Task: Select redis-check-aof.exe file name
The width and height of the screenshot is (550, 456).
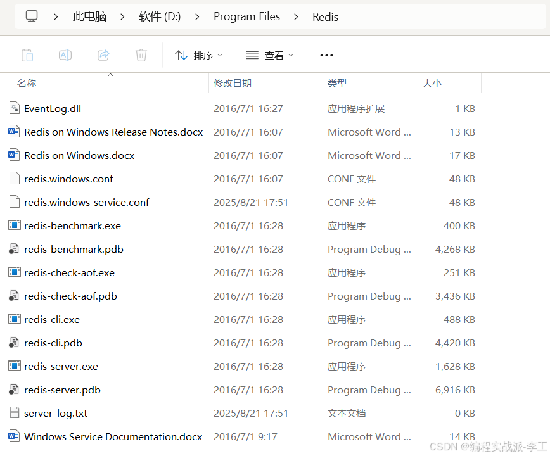Action: click(69, 273)
